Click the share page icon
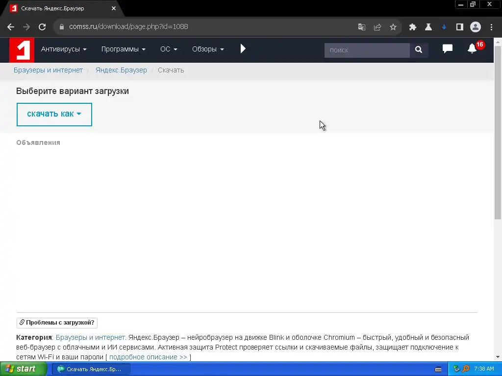 pyautogui.click(x=377, y=27)
